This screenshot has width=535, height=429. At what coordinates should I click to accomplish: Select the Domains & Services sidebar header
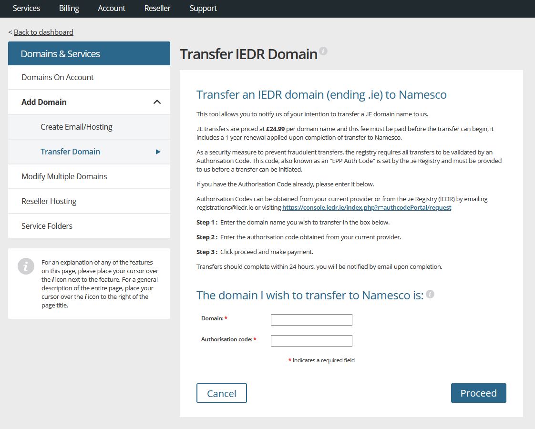point(89,53)
